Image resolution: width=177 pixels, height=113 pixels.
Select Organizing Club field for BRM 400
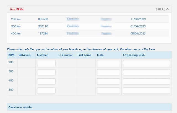146,81
